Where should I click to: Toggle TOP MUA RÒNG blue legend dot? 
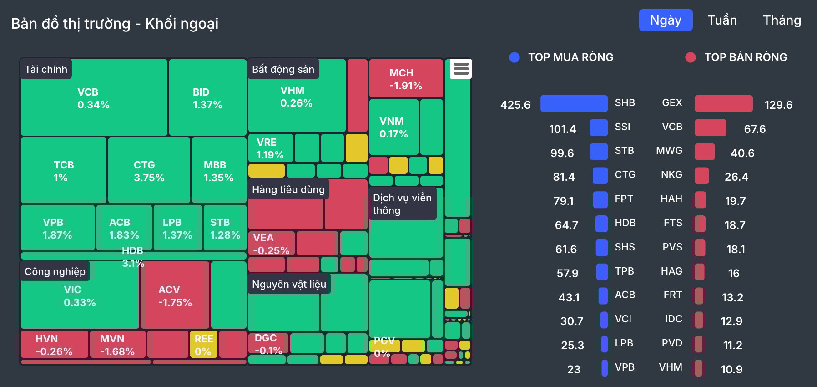click(x=514, y=57)
